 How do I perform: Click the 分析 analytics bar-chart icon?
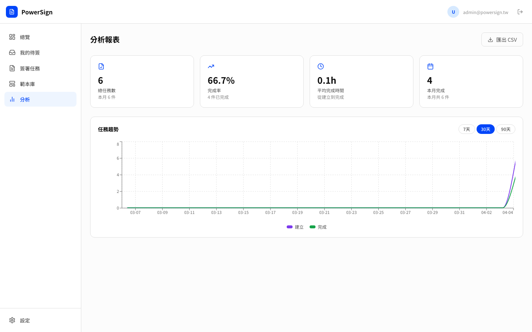pyautogui.click(x=12, y=99)
